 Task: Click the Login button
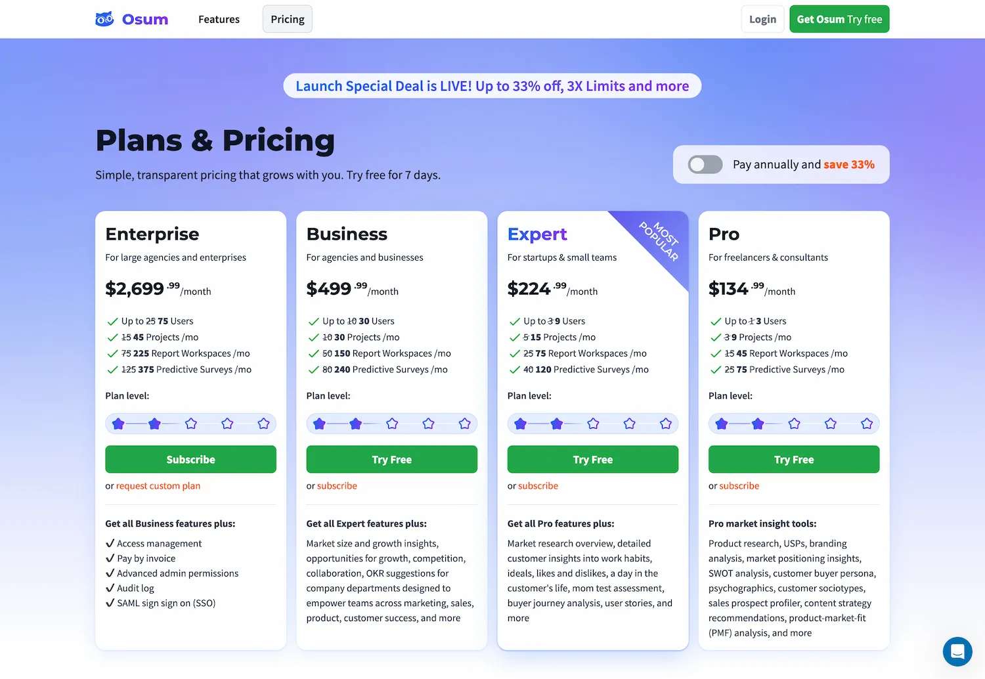[762, 19]
